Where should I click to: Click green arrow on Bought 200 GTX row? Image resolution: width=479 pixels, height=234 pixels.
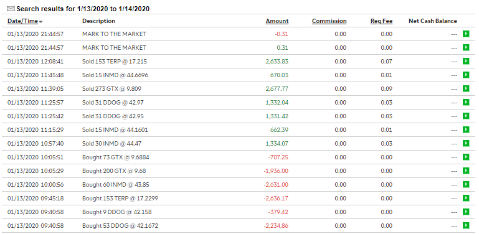coord(466,171)
